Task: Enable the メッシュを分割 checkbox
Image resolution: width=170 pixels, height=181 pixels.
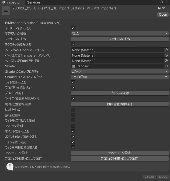Action: [x=73, y=126]
